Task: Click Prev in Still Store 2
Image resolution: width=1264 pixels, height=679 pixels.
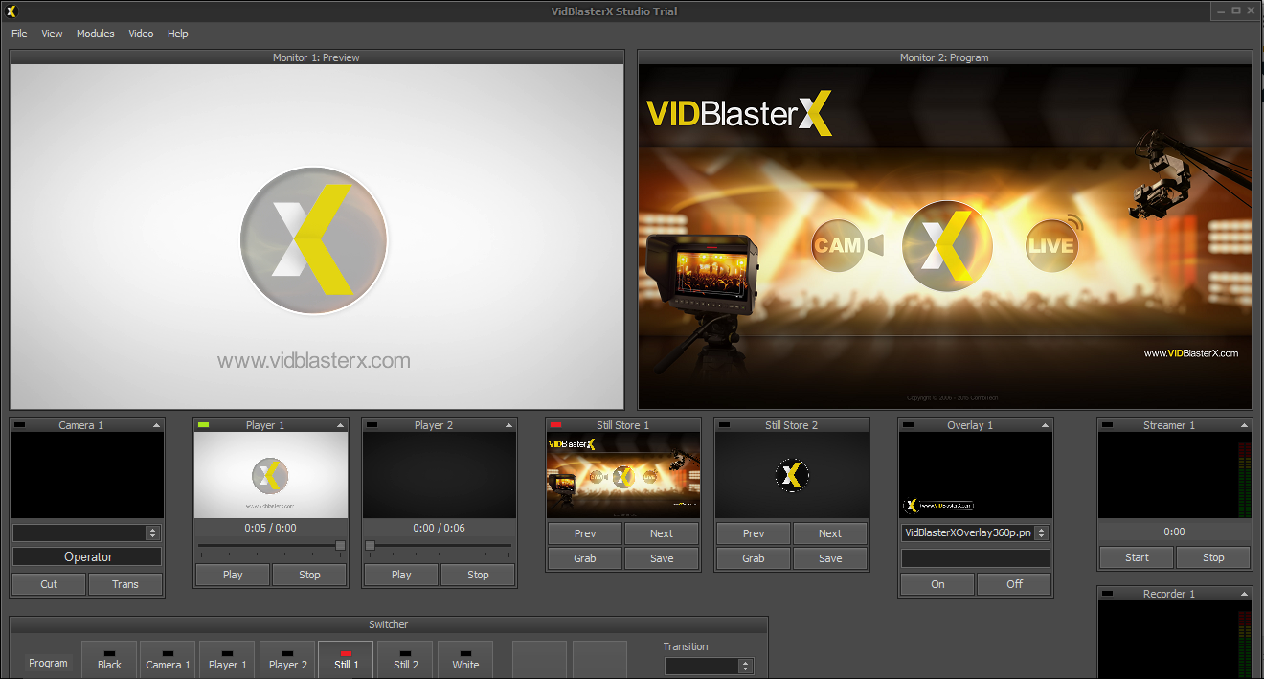Action: (754, 533)
